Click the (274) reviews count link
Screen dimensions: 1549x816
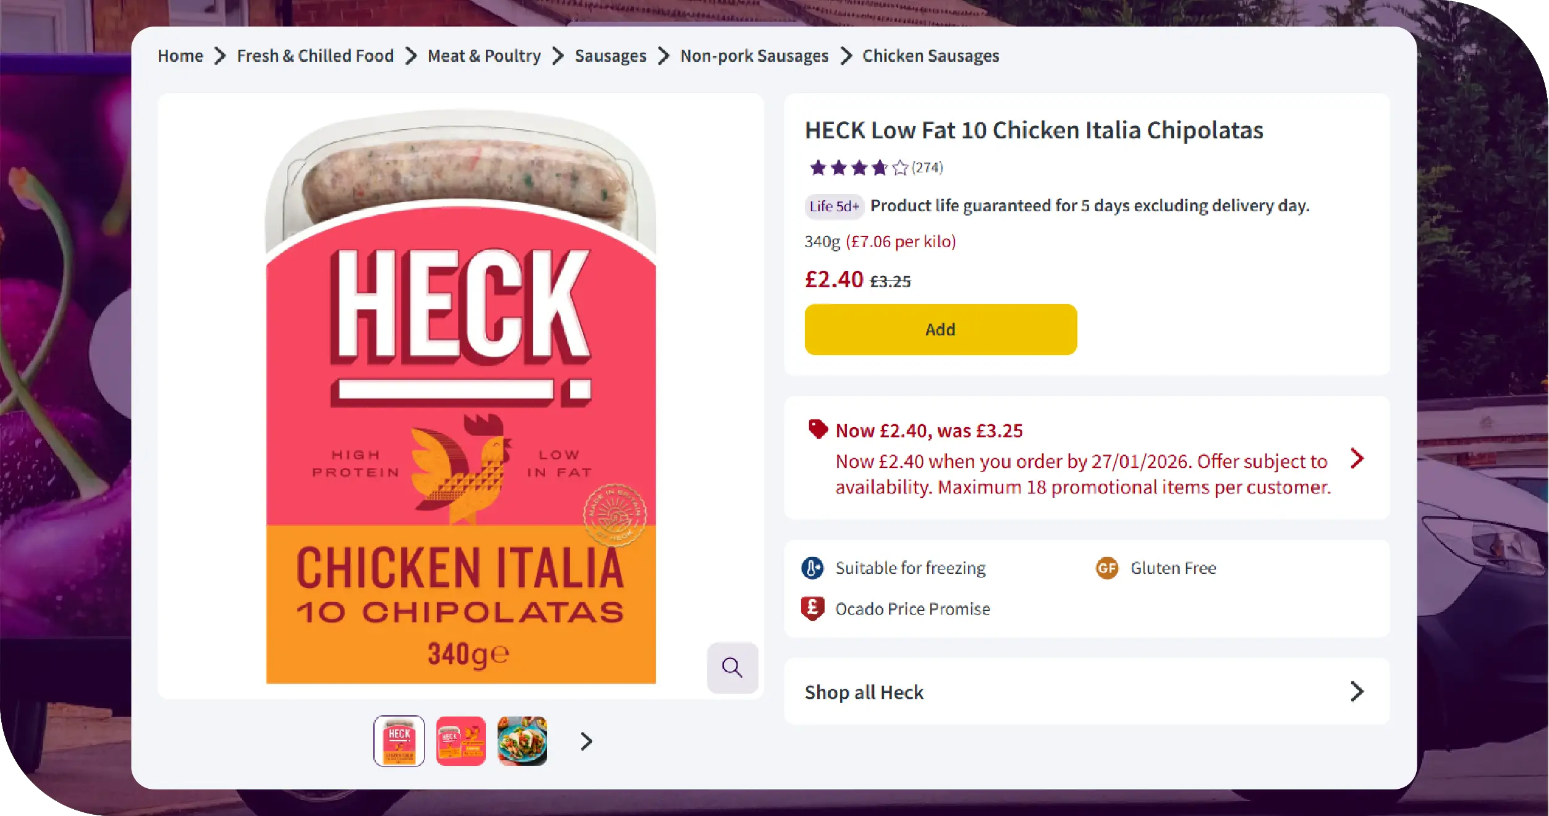click(927, 167)
